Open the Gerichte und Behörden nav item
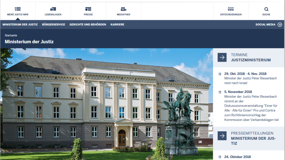Screen dimensions: 285x160 pyautogui.click(x=88, y=25)
